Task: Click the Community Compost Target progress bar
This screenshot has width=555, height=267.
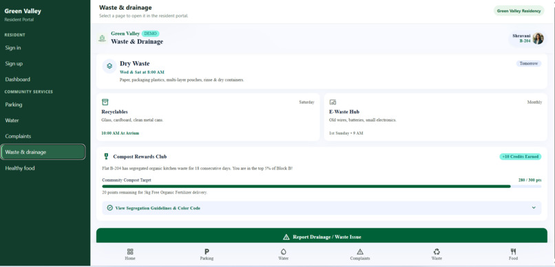Action: pos(322,186)
